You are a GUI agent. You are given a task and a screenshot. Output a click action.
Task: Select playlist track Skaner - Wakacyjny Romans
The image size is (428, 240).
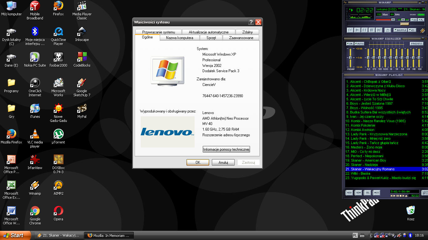pos(387,169)
